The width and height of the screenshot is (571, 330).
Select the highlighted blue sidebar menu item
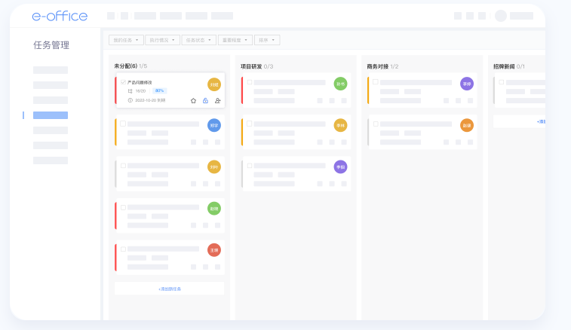coord(51,115)
